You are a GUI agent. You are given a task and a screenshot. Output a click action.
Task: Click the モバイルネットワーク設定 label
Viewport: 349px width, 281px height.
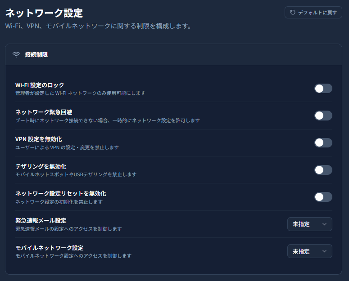[x=49, y=248]
